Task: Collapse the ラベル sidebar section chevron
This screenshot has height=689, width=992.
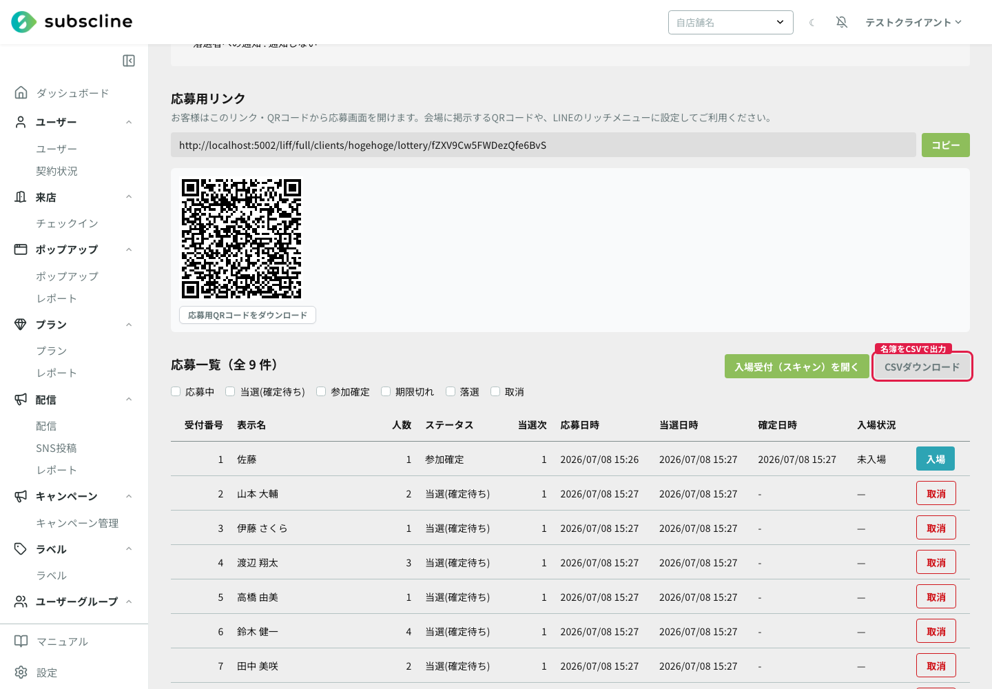Action: (129, 549)
